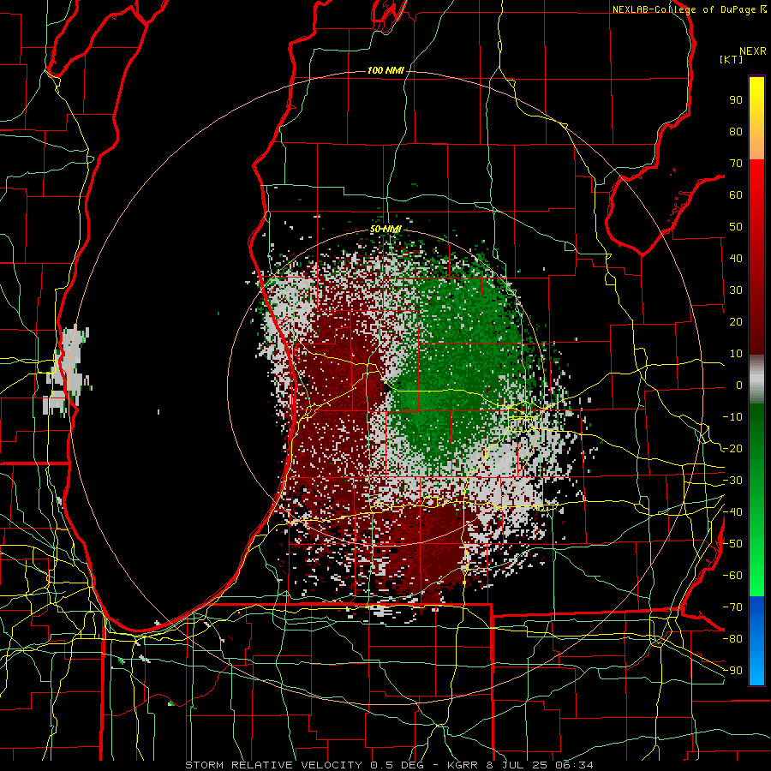Click the positive 30 scale value
The image size is (771, 771).
point(736,290)
